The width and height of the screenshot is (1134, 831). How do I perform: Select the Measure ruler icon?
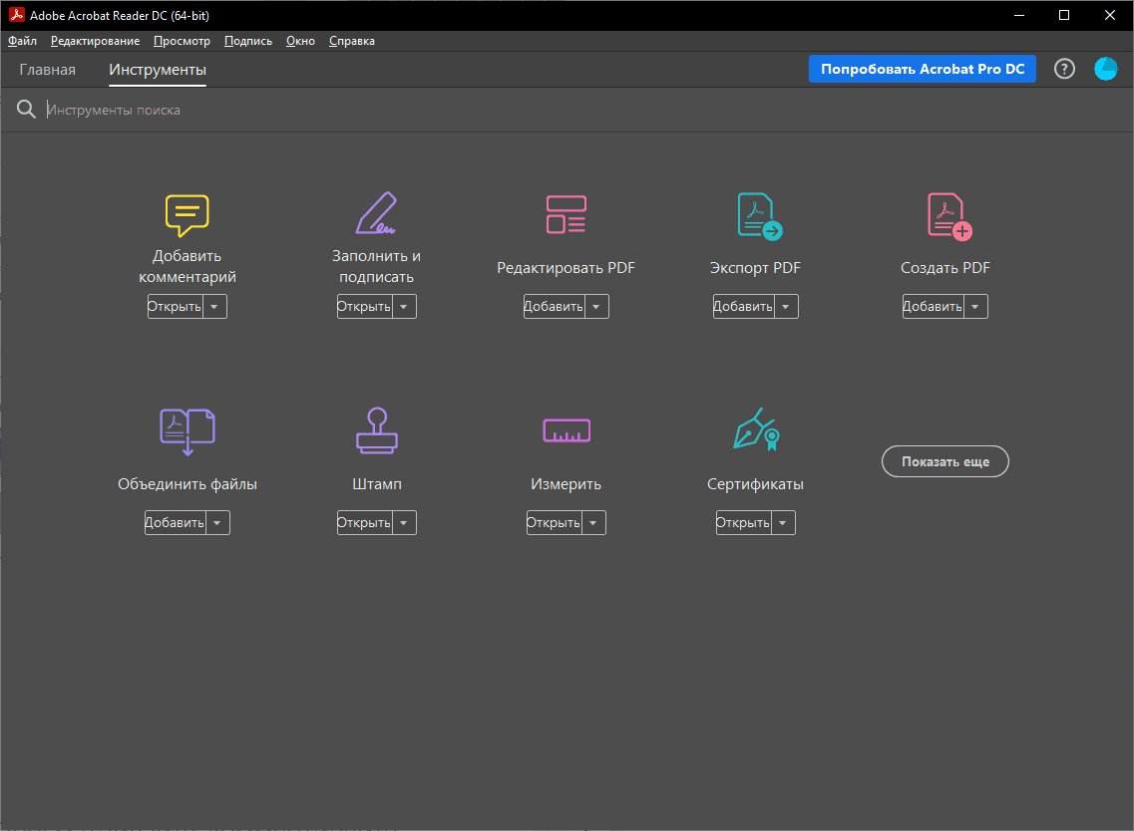coord(567,430)
